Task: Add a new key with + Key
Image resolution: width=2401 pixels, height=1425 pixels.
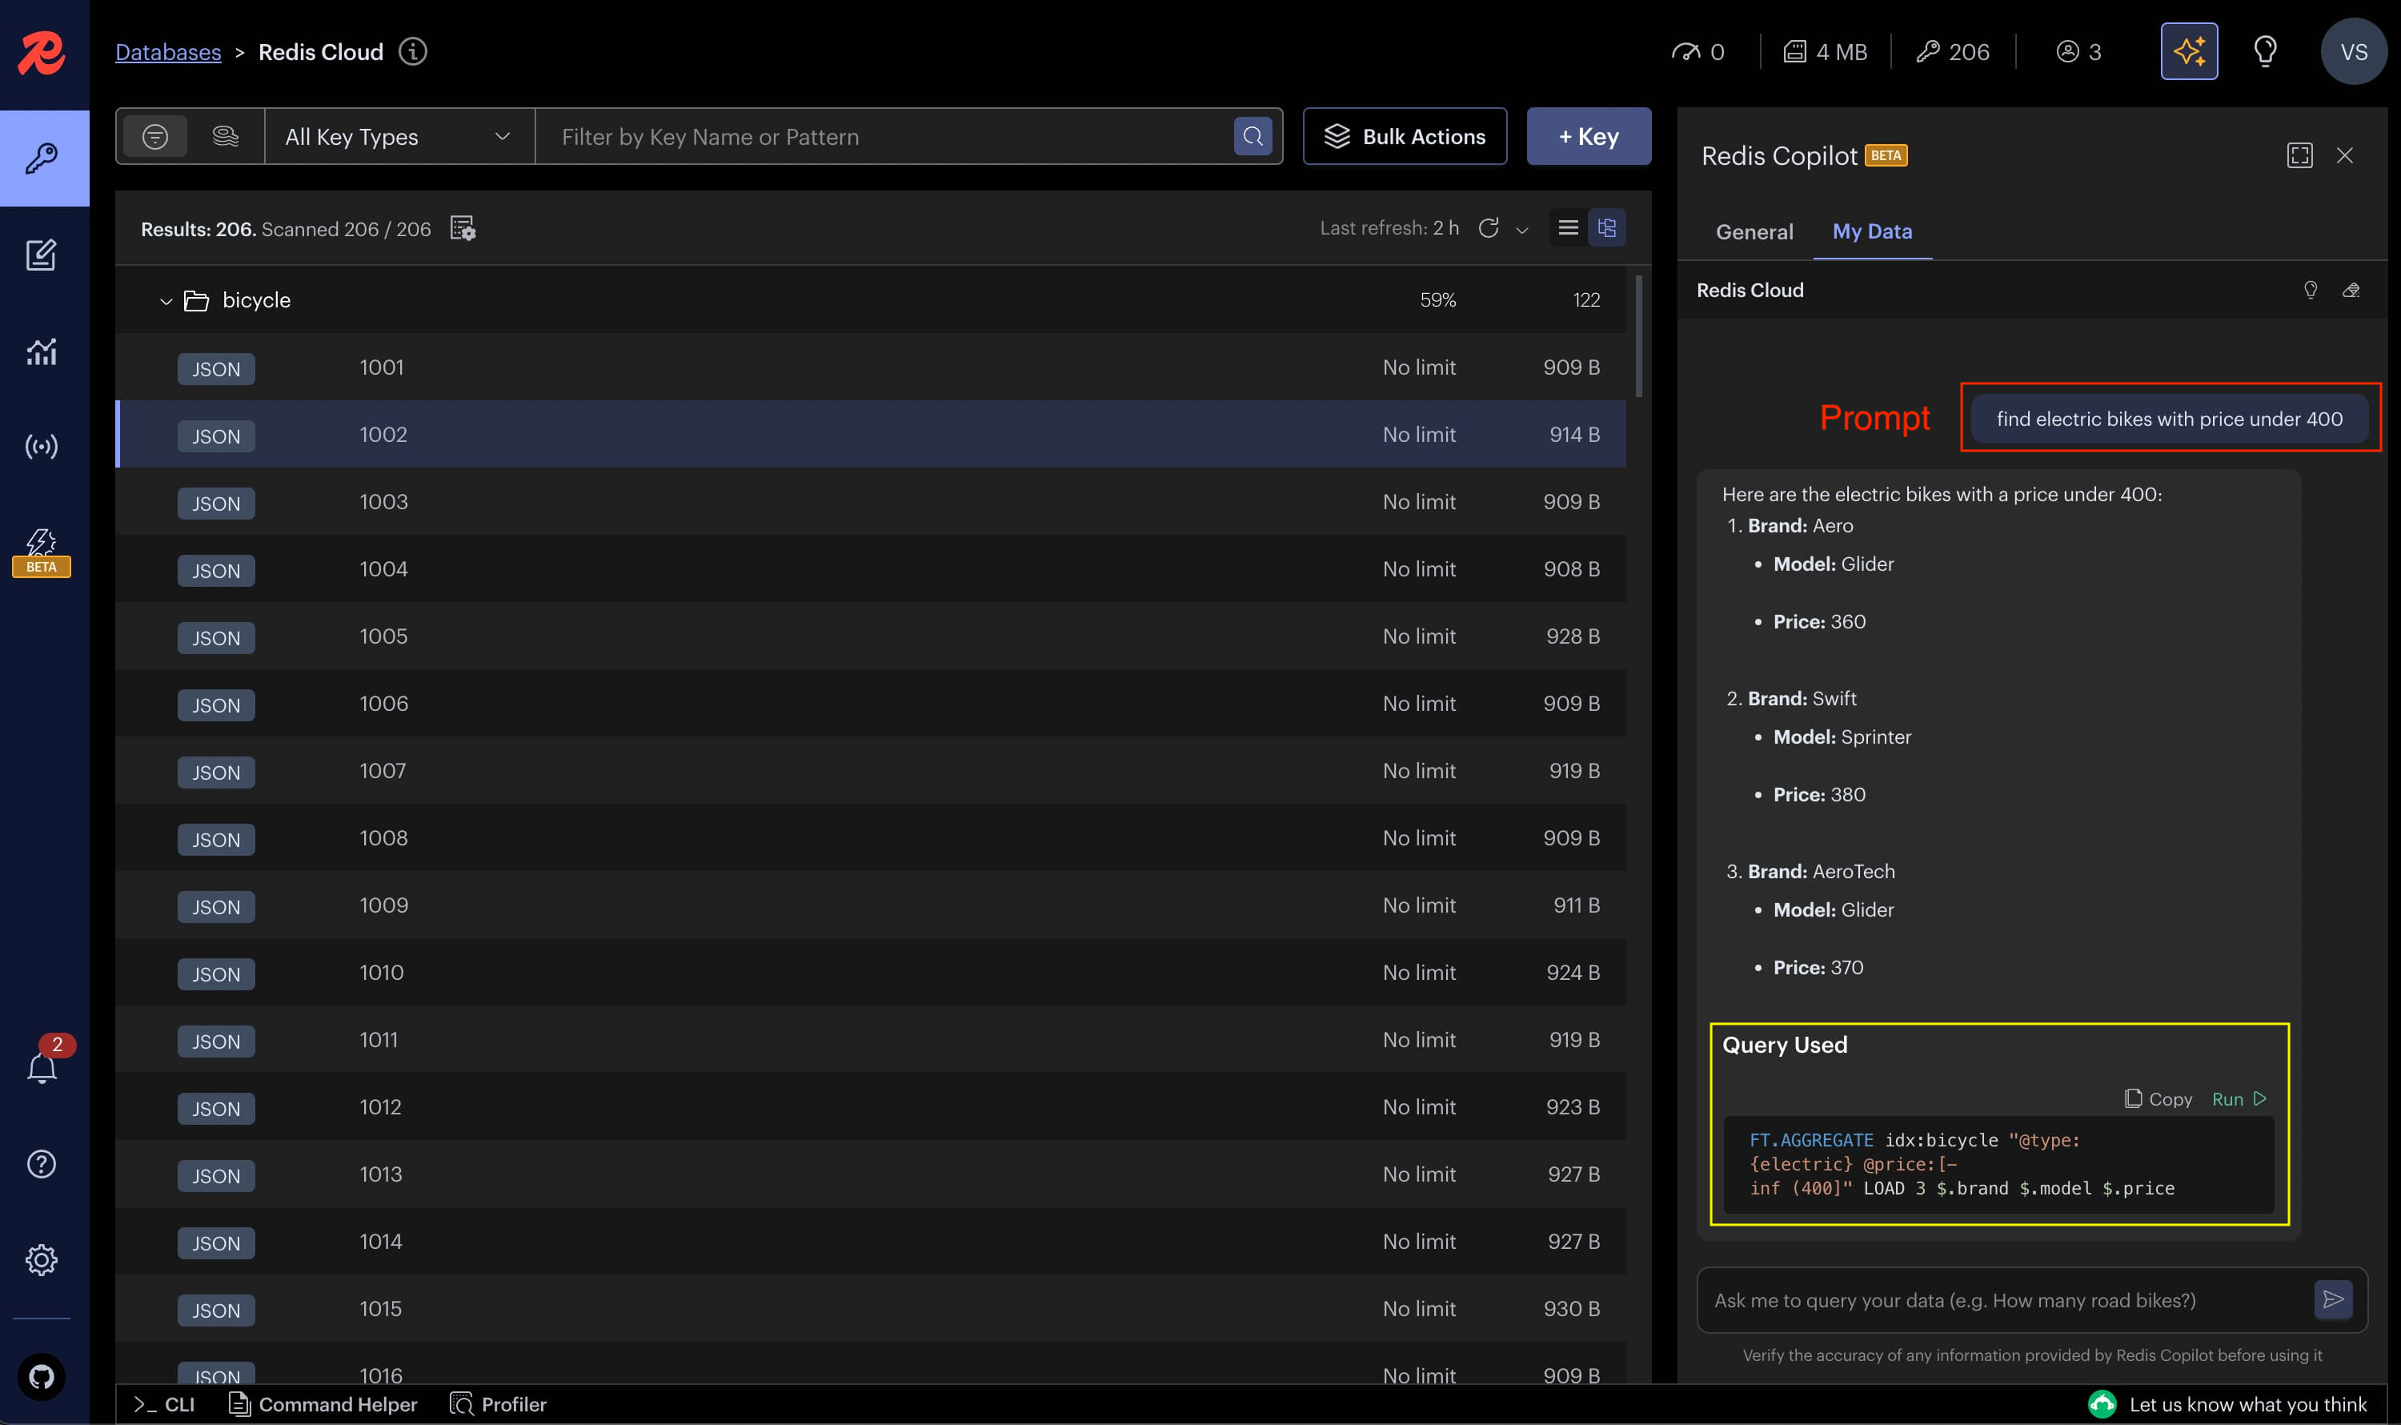Action: (1588, 136)
